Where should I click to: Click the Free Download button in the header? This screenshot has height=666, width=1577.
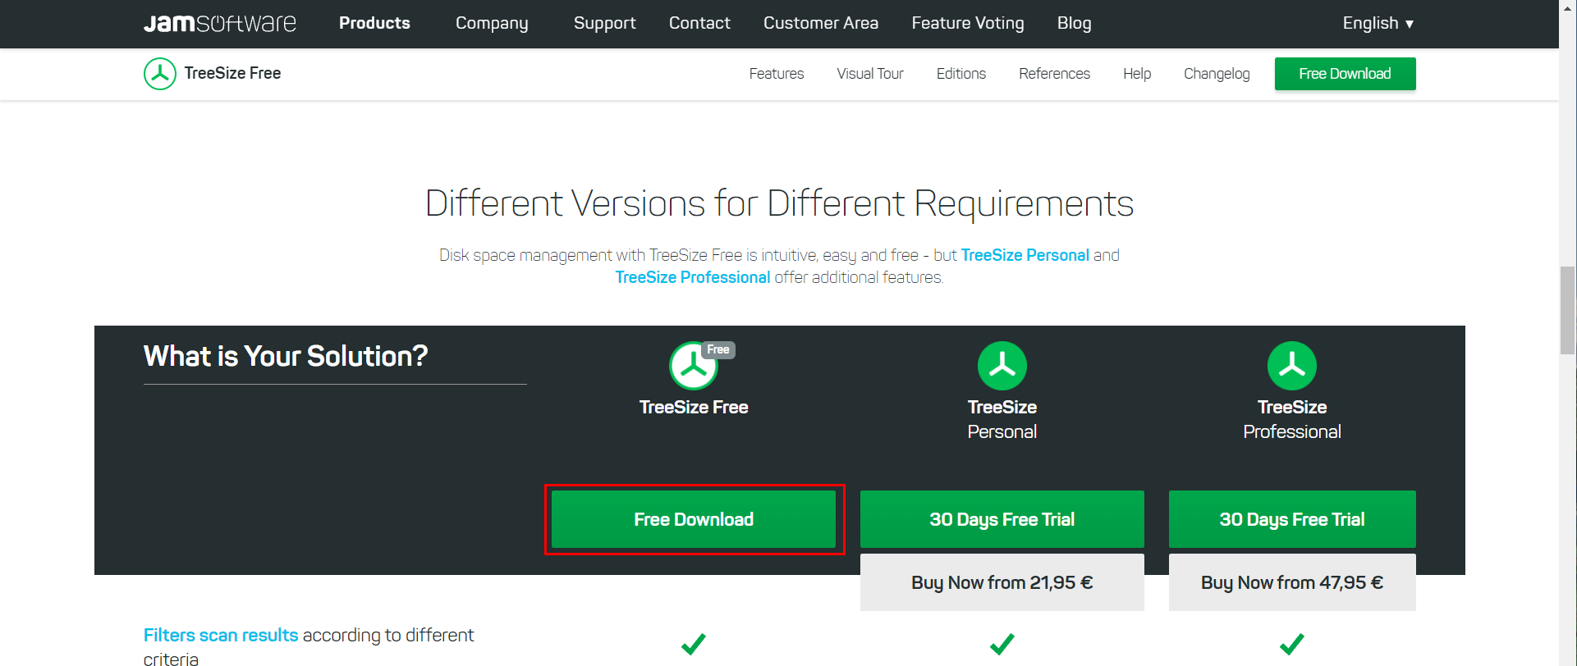tap(1345, 74)
